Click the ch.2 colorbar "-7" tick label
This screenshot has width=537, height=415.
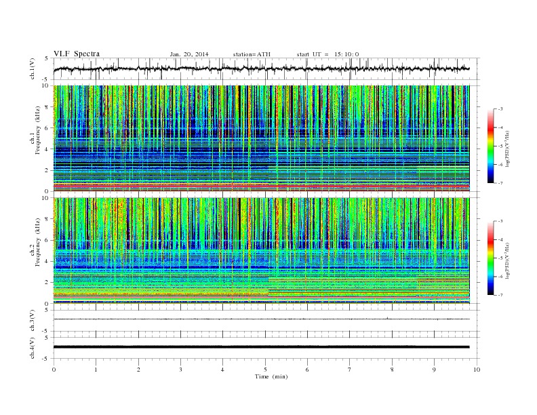tap(500, 295)
